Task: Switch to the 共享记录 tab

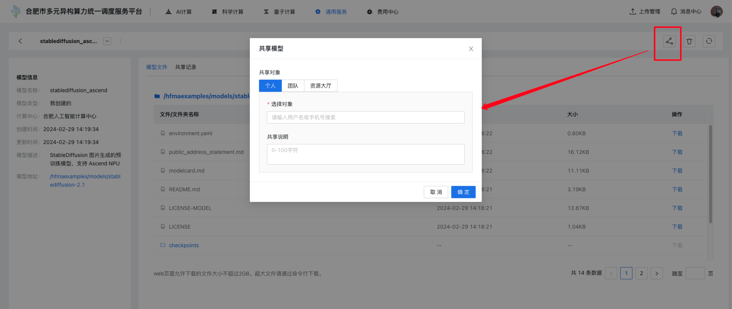Action: [185, 67]
